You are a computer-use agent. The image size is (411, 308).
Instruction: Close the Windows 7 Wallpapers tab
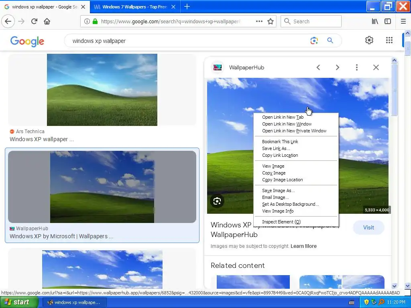(173, 7)
